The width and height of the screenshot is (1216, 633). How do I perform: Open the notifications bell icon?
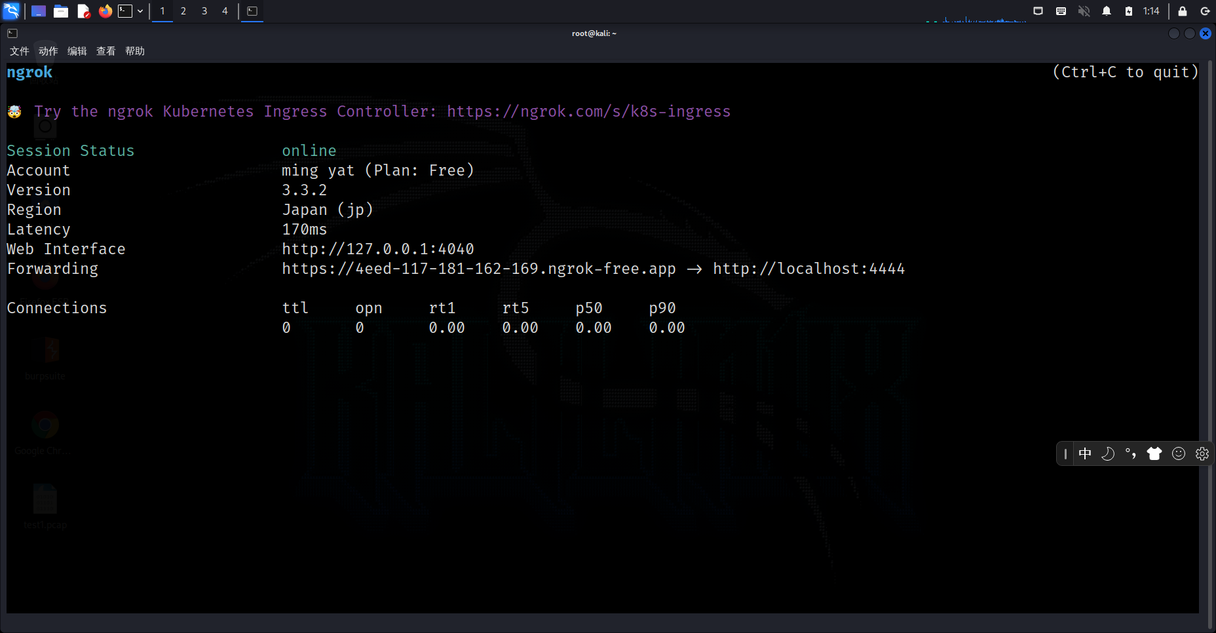[x=1107, y=11]
